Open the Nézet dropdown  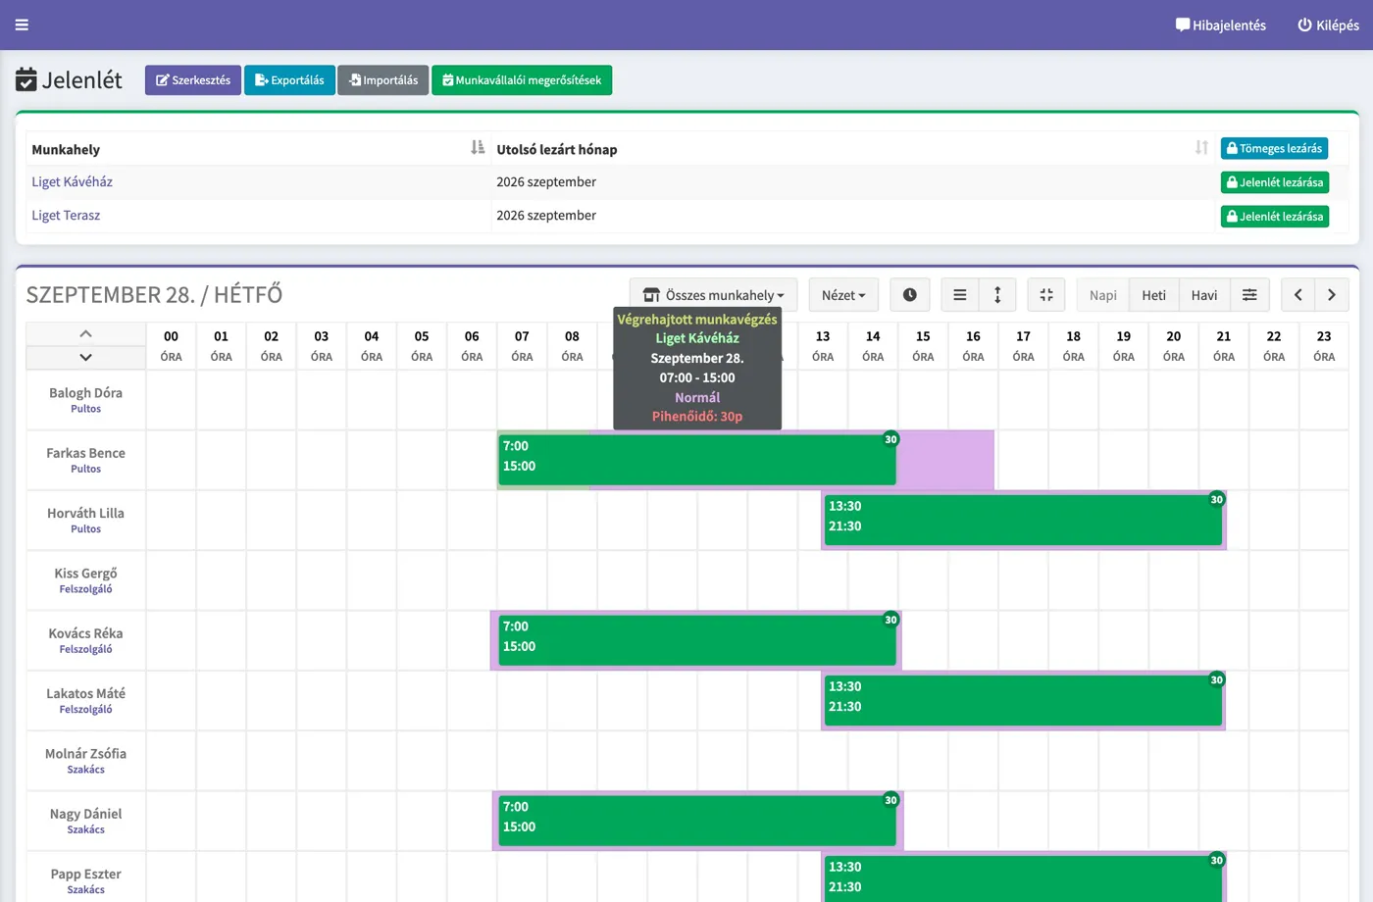coord(843,295)
